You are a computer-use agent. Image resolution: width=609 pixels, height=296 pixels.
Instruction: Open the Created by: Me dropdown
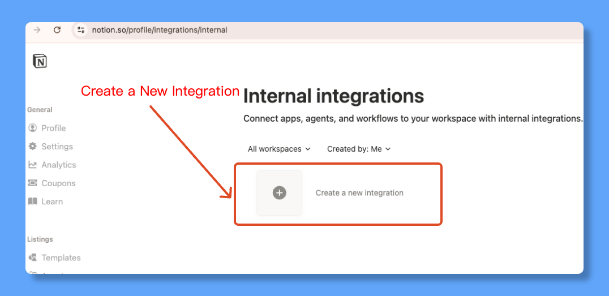(x=358, y=149)
